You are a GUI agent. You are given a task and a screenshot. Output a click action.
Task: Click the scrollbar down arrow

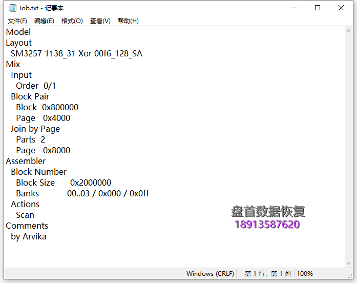pos(348,264)
